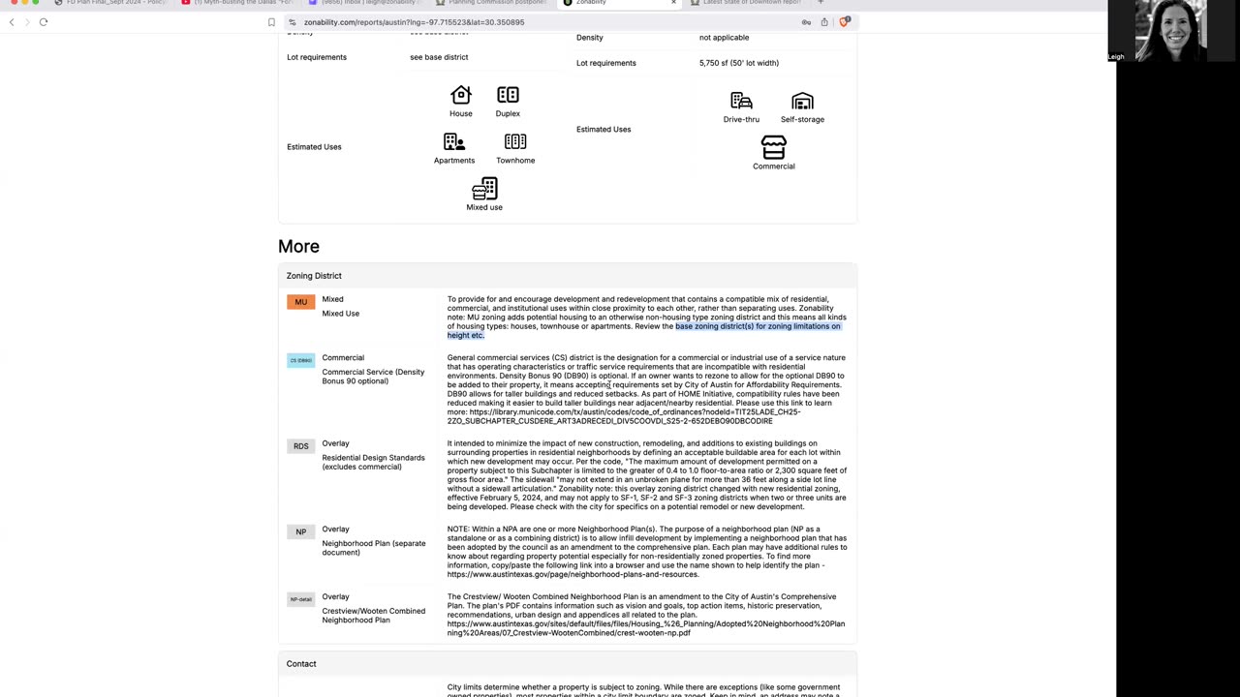Click 'Residential Design Standards (excludes commercial)' label
The image size is (1240, 697).
[373, 462]
